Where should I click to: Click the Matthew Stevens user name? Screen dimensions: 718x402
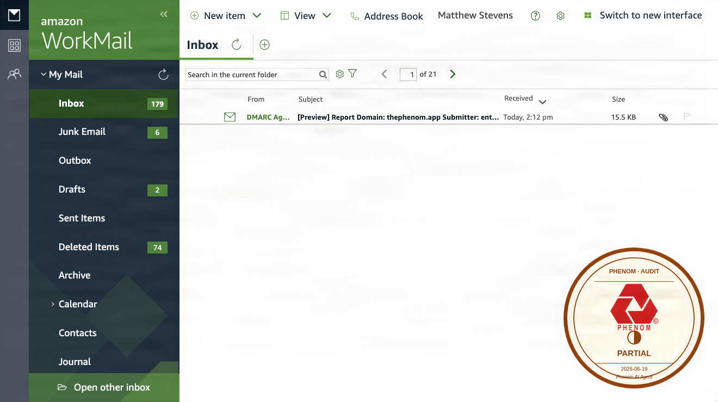(x=475, y=15)
